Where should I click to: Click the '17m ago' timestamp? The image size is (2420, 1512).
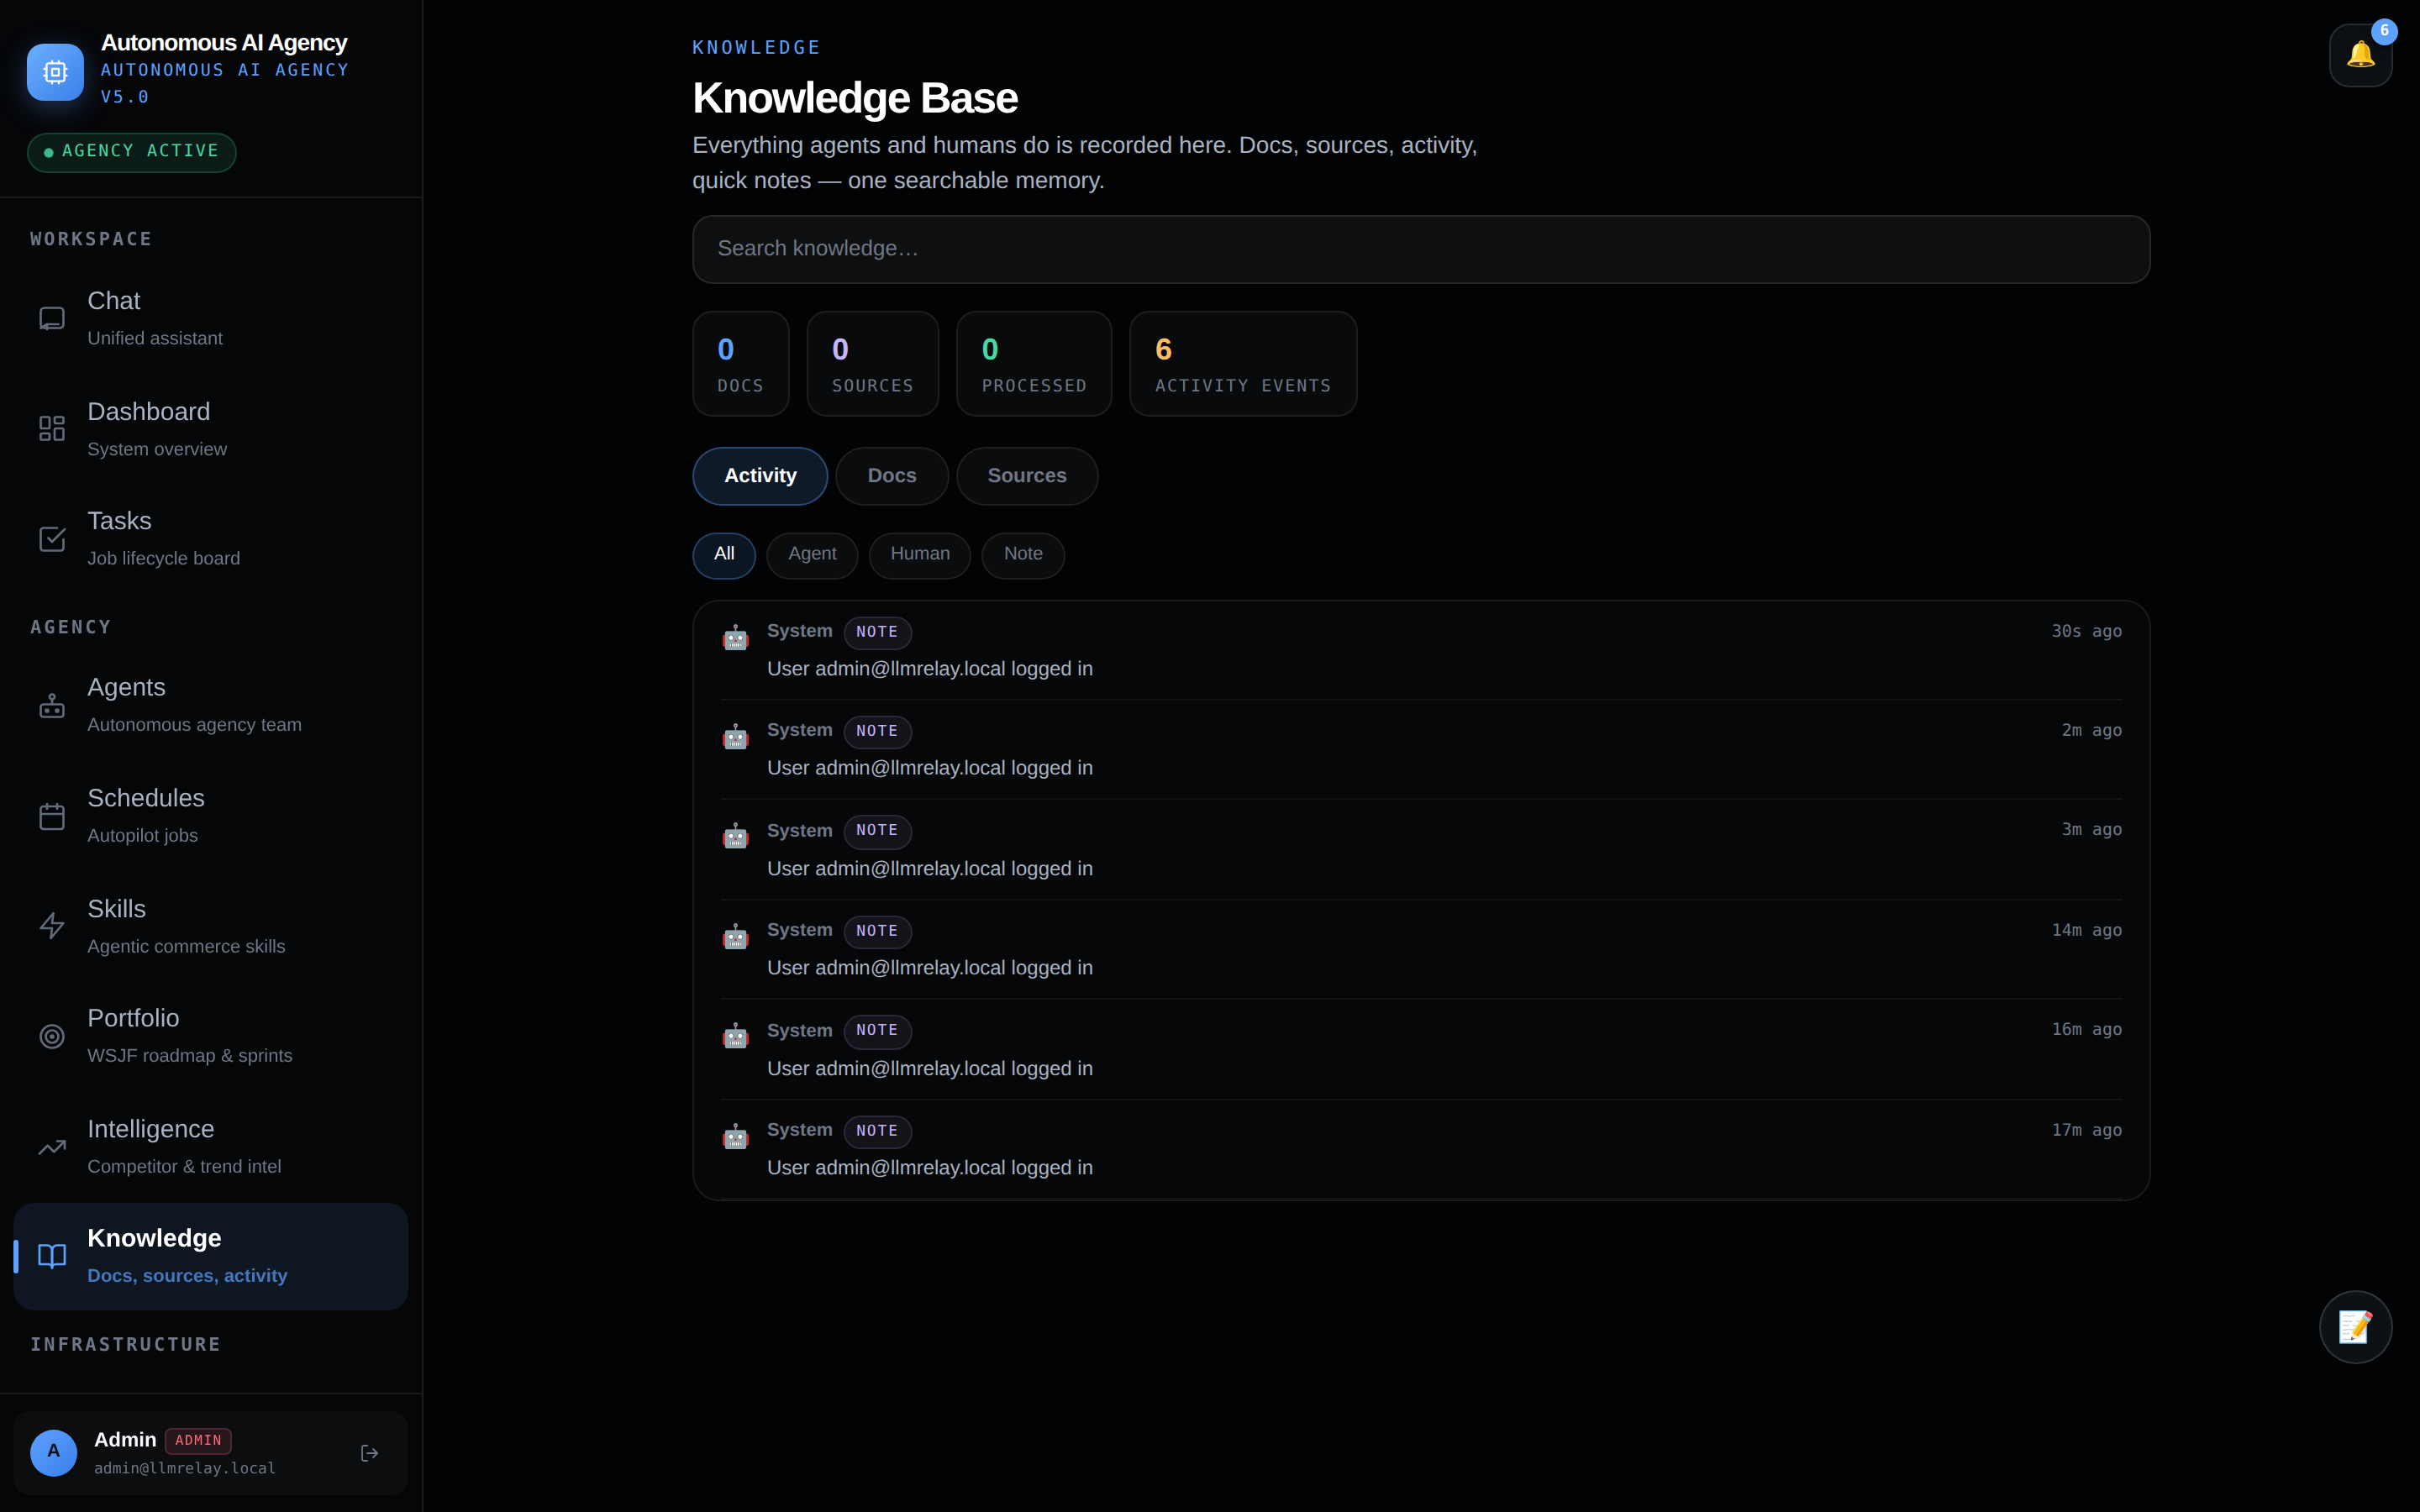(x=2086, y=1130)
